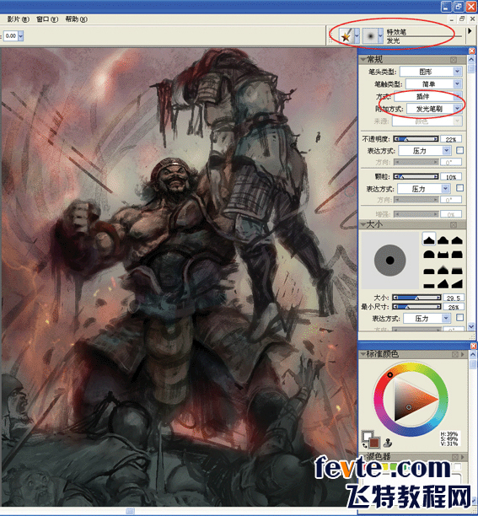478x516 pixels.
Task: Swap main and additional colors
Action: click(364, 445)
